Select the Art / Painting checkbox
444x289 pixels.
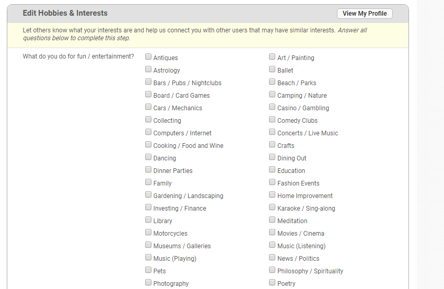[x=272, y=57]
